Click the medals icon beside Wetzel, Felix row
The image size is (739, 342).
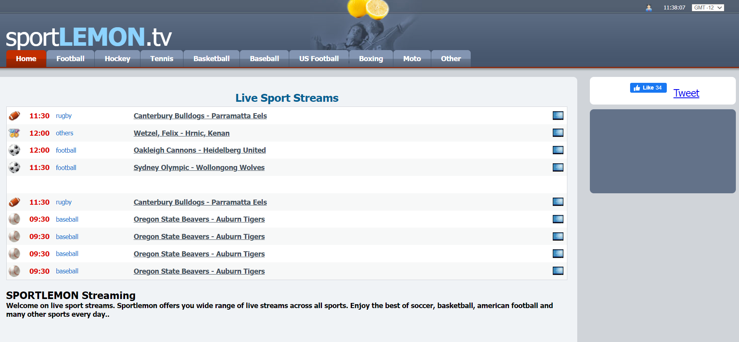[14, 133]
